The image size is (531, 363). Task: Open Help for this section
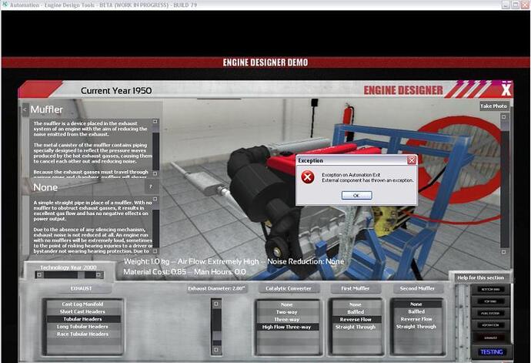coord(480,277)
